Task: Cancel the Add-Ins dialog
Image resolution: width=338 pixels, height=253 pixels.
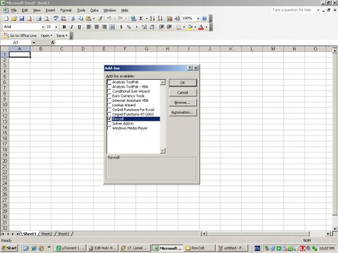Action: click(x=183, y=93)
